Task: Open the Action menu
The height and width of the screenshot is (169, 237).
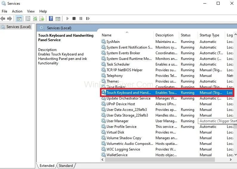Action: click(x=17, y=11)
